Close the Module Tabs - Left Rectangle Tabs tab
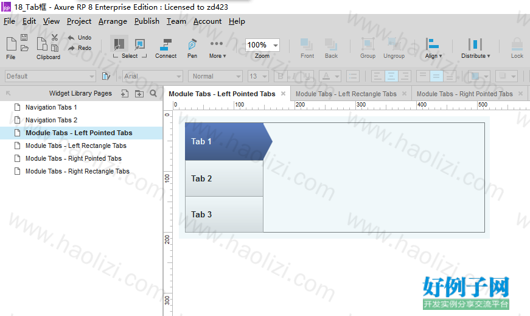Viewport: 530px width, 316px height. (404, 93)
